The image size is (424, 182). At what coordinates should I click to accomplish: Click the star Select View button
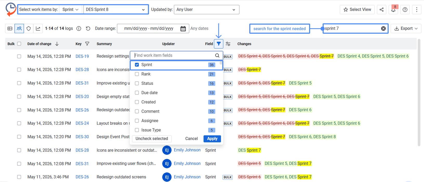tap(357, 10)
